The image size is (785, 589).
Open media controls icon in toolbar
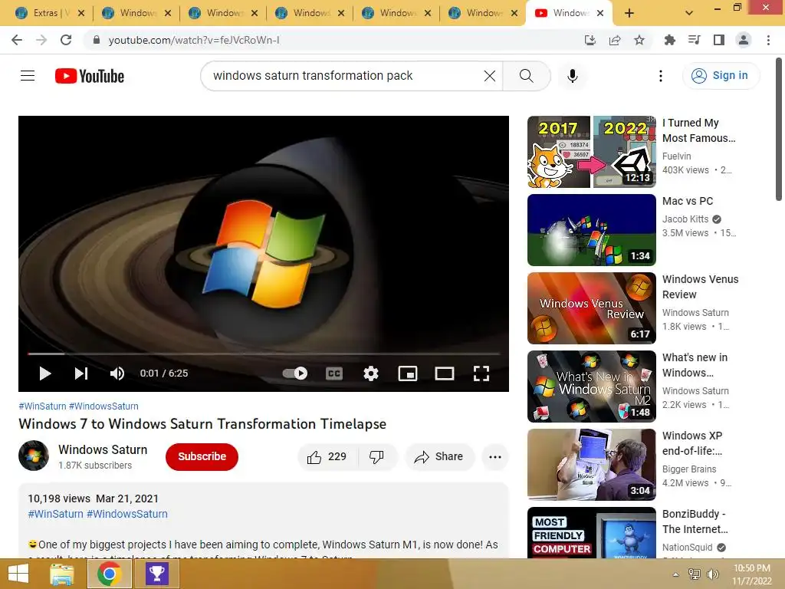click(694, 40)
